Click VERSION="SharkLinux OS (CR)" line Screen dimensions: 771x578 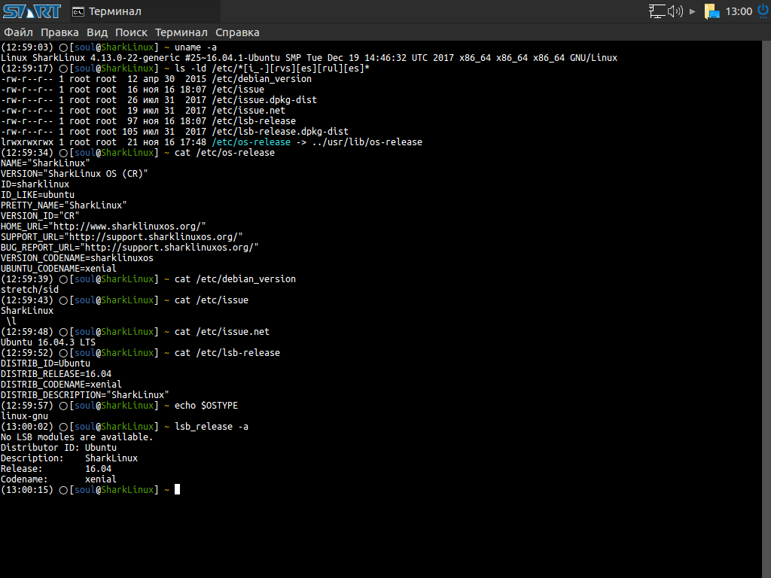(x=75, y=174)
